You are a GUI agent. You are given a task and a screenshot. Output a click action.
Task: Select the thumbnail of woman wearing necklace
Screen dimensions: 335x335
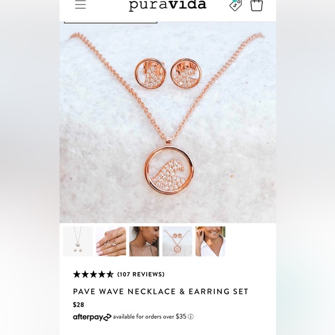144,241
